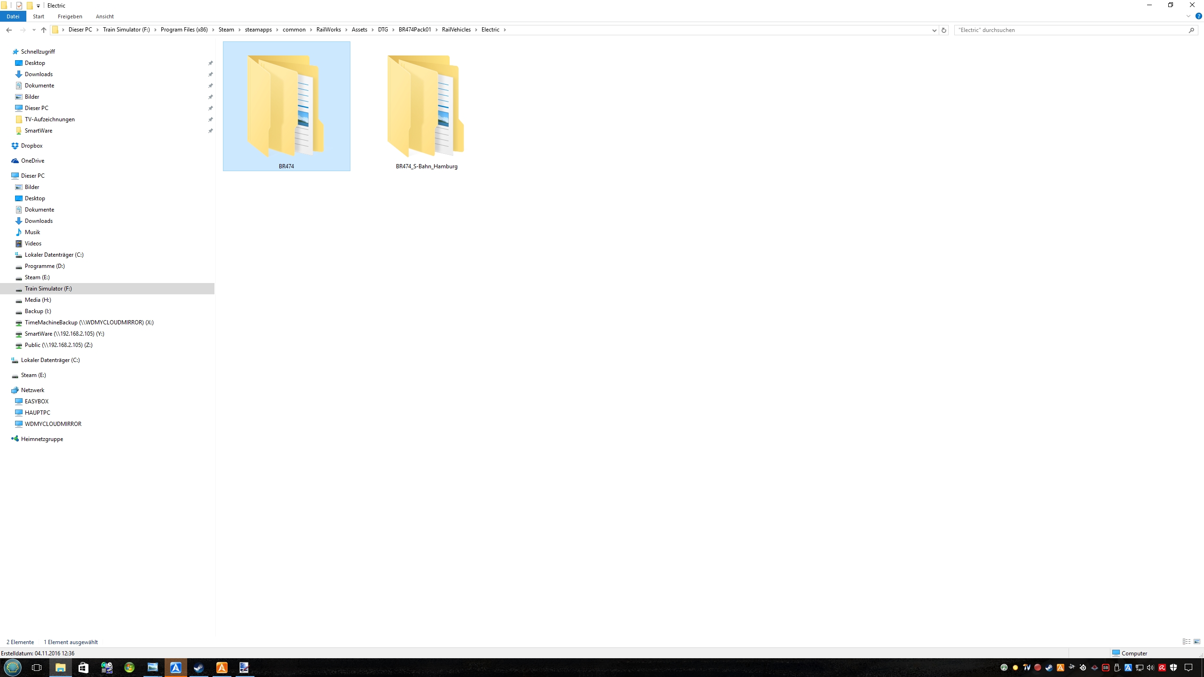Viewport: 1204px width, 677px height.
Task: Expand the ribbon chevron
Action: click(x=1188, y=16)
